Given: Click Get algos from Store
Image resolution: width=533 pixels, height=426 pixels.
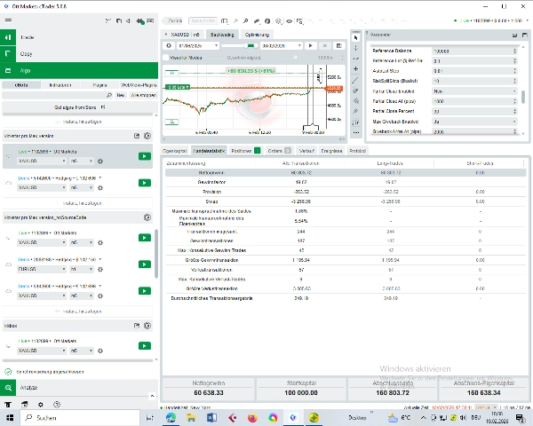Looking at the screenshot, I should [x=79, y=107].
